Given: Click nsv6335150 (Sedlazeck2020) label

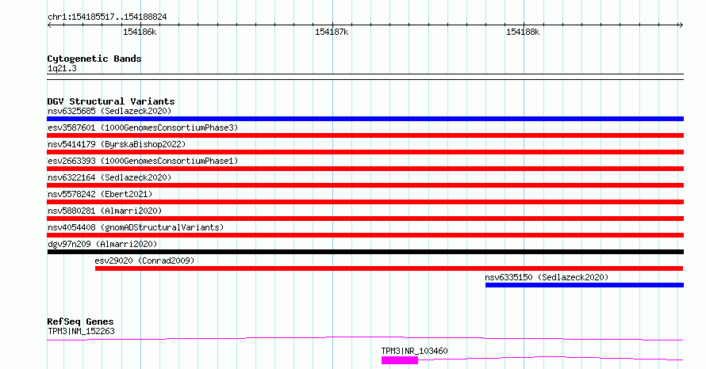Looking at the screenshot, I should pos(547,277).
